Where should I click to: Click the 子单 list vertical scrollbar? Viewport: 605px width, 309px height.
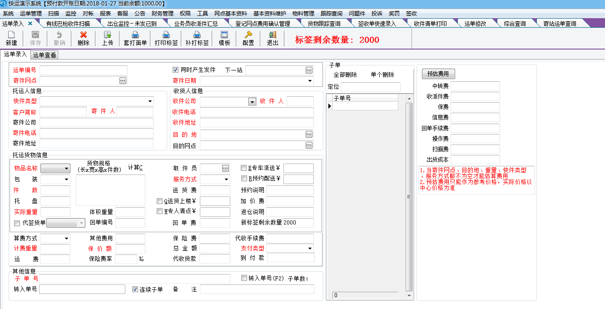pos(409,196)
